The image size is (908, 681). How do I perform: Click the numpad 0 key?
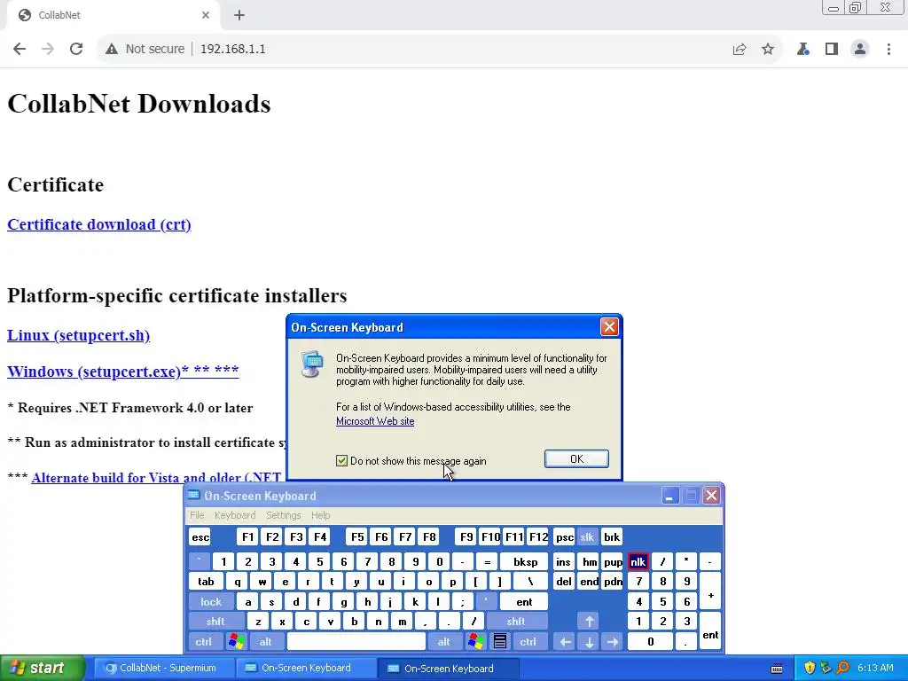[650, 642]
